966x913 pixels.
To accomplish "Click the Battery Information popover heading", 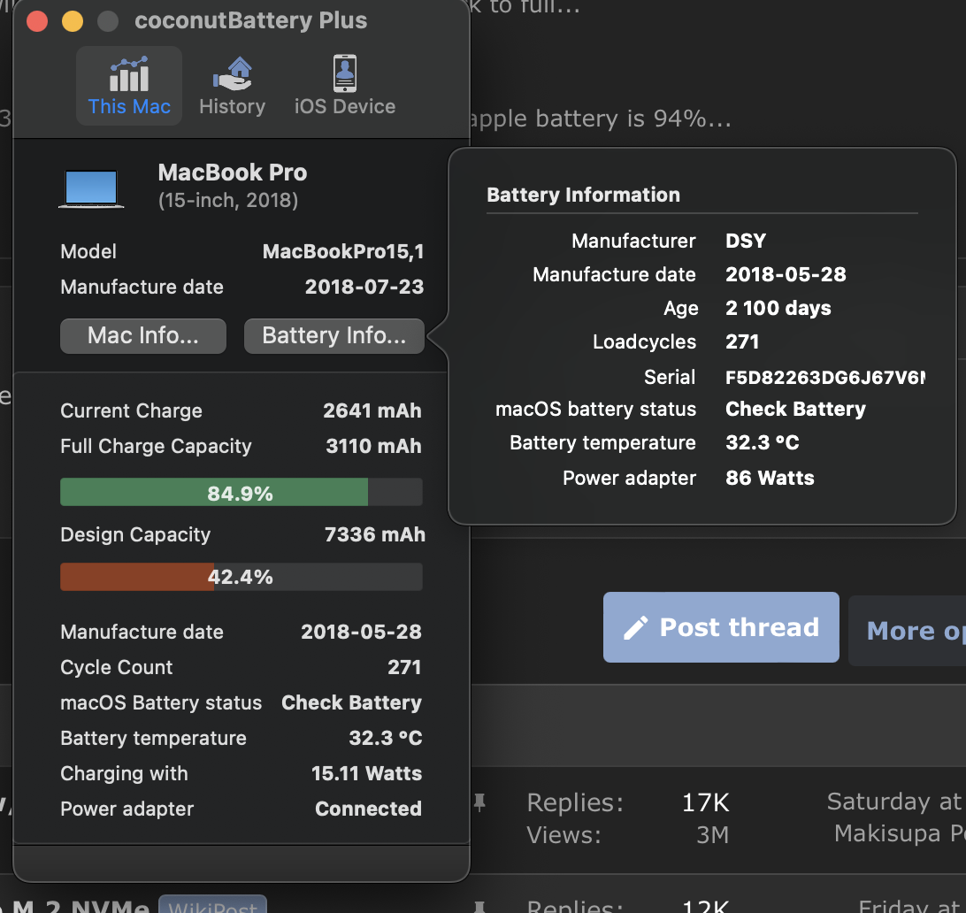I will pos(583,195).
